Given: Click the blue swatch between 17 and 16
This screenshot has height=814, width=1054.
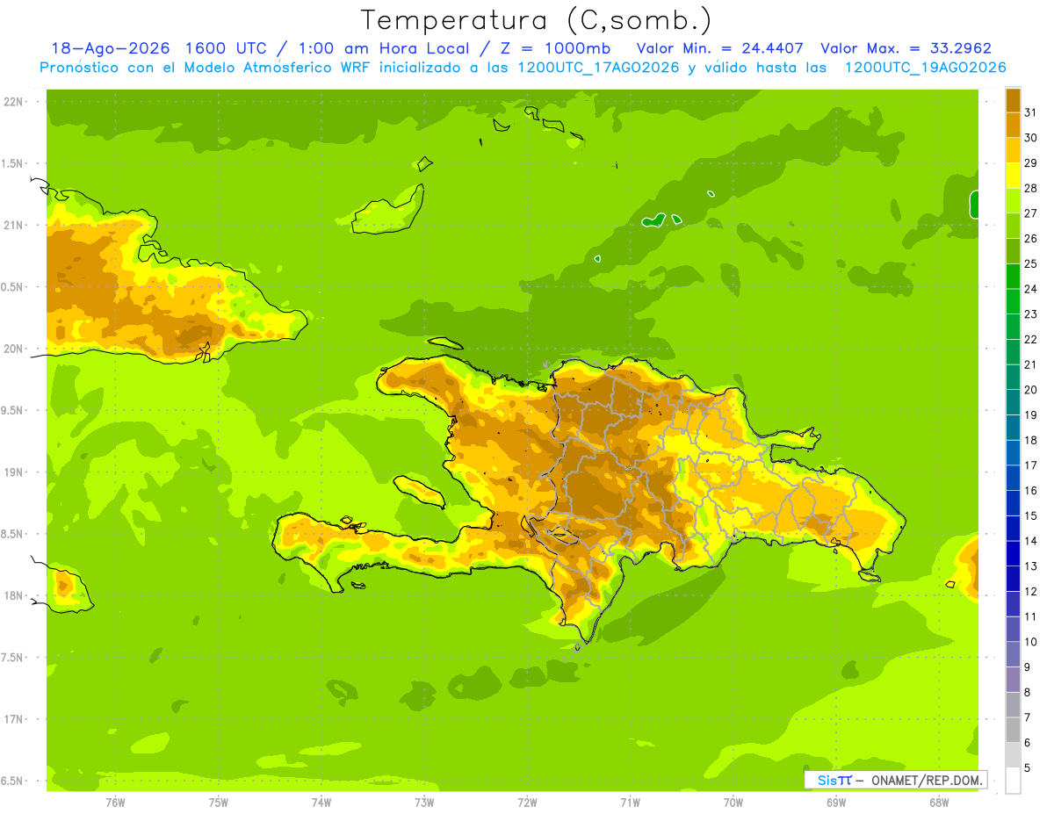Looking at the screenshot, I should point(1013,478).
